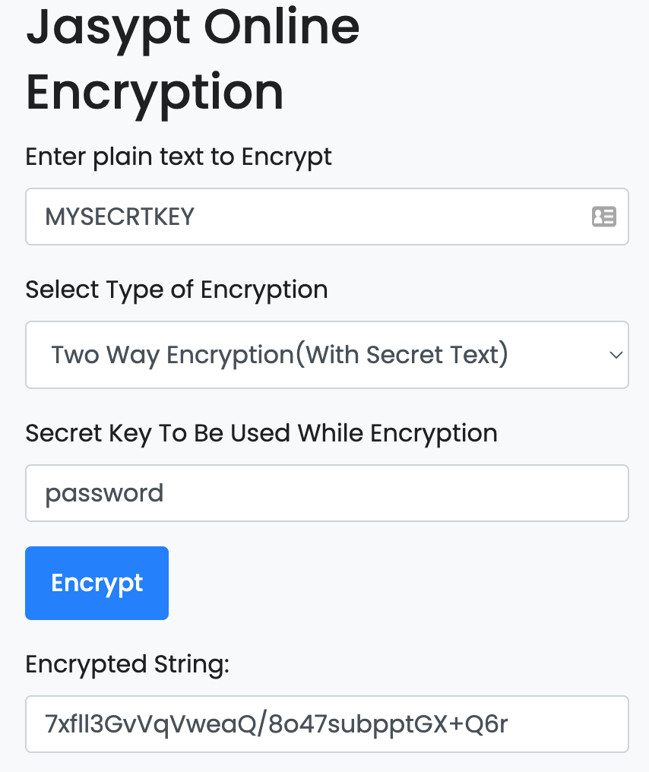Viewport: 649px width, 772px height.
Task: Click Encrypt to generate cipher text
Action: click(97, 583)
